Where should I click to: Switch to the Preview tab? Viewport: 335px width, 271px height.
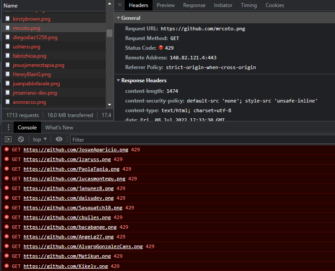(166, 5)
